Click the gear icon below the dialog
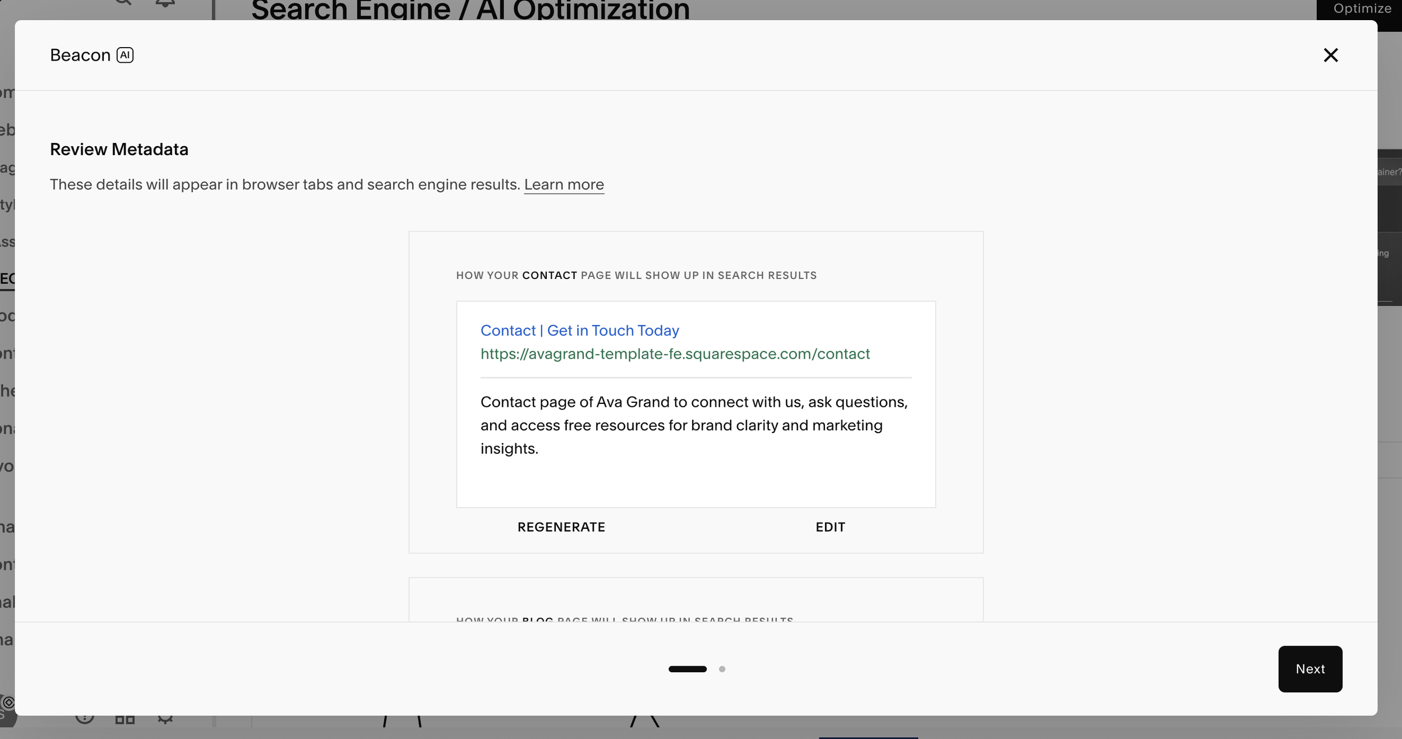This screenshot has height=739, width=1402. coord(165,719)
